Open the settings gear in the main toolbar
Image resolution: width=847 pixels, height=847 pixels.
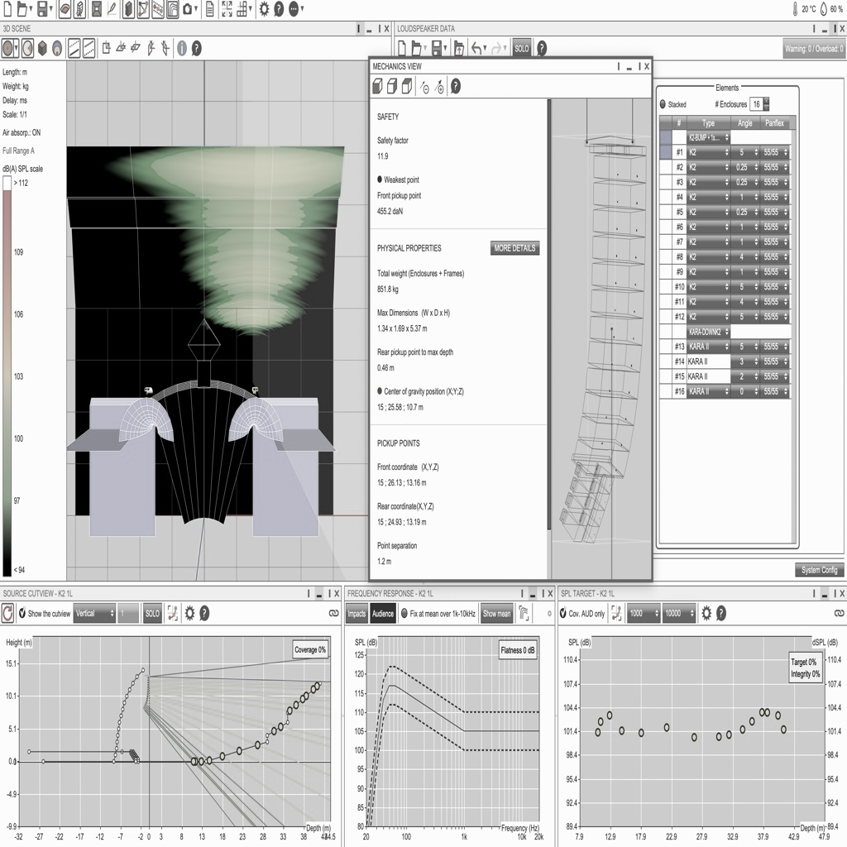click(x=264, y=10)
